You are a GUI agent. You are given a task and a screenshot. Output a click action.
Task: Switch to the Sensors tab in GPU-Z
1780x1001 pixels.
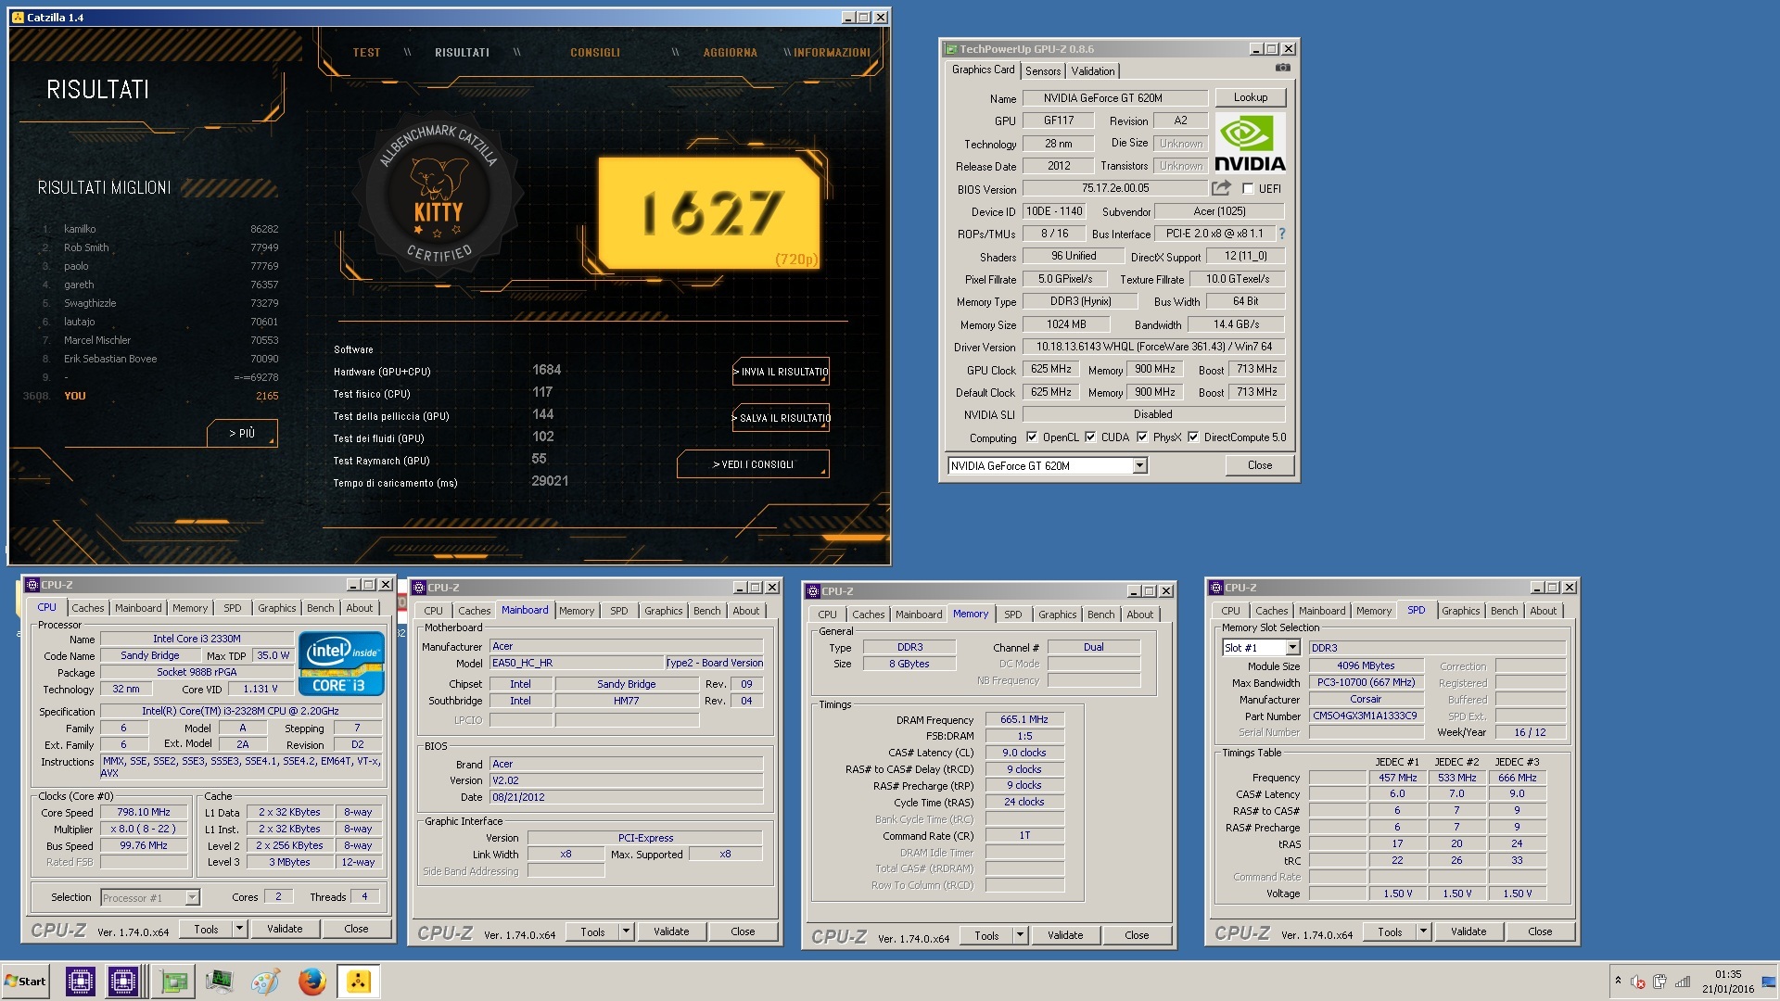1043,71
